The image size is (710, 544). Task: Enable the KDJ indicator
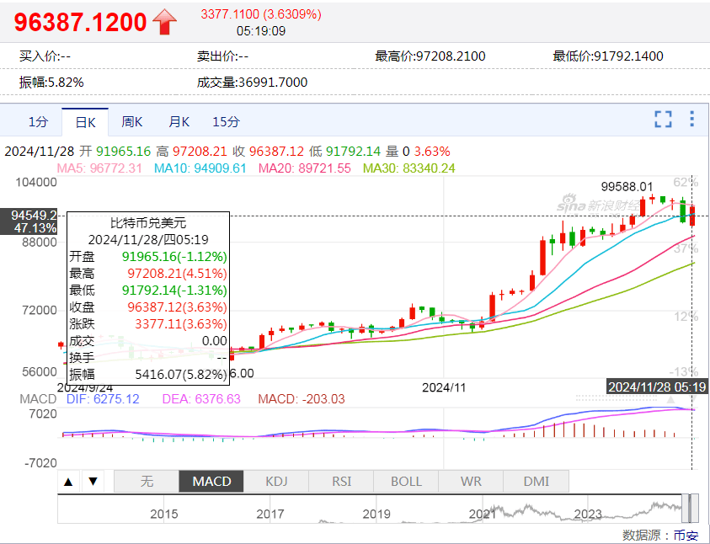276,482
